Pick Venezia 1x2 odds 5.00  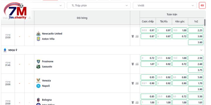(x=196, y=77)
